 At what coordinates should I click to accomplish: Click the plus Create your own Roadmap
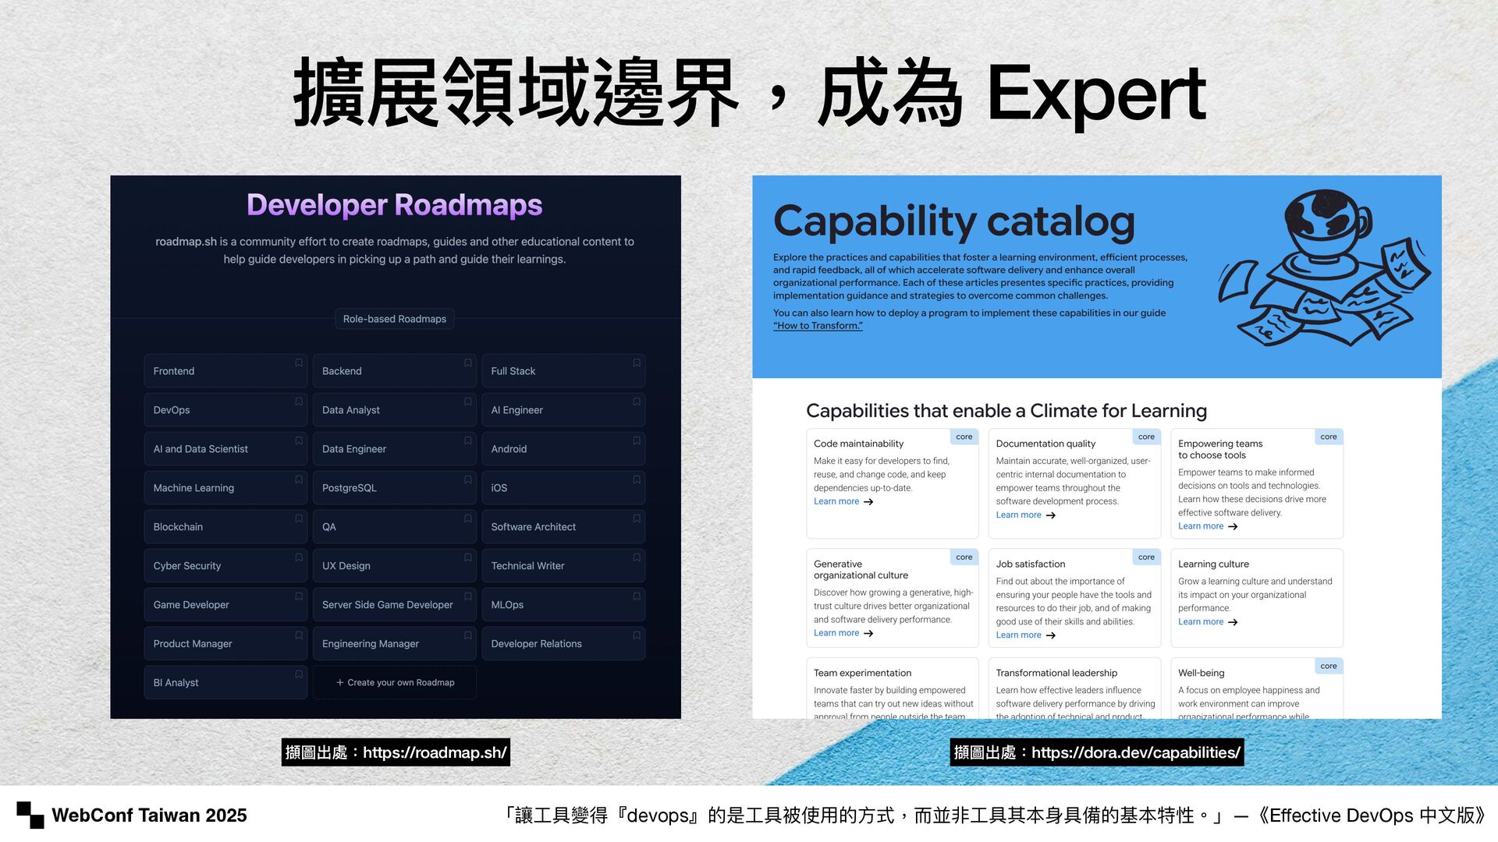tap(395, 683)
